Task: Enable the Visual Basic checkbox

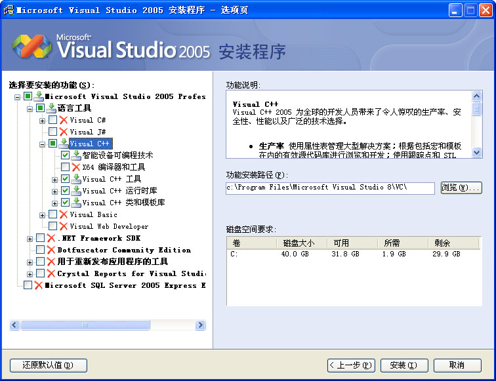Action: tap(53, 214)
